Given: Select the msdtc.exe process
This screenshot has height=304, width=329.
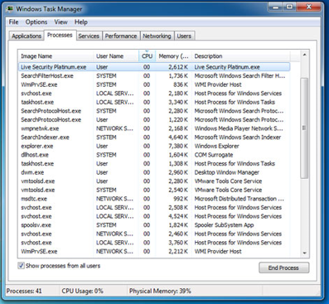Looking at the screenshot, I should coord(154,199).
